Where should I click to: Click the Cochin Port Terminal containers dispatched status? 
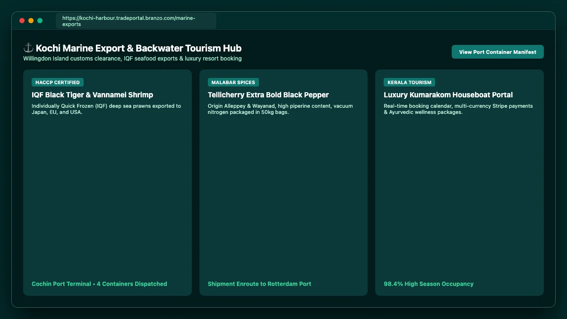pos(99,284)
